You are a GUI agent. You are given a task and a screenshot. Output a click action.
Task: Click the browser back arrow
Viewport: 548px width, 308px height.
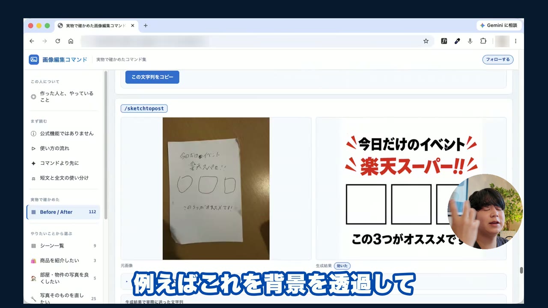pos(32,41)
